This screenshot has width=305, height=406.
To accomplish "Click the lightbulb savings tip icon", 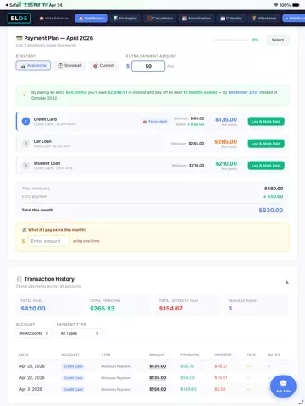I will 25,93.
